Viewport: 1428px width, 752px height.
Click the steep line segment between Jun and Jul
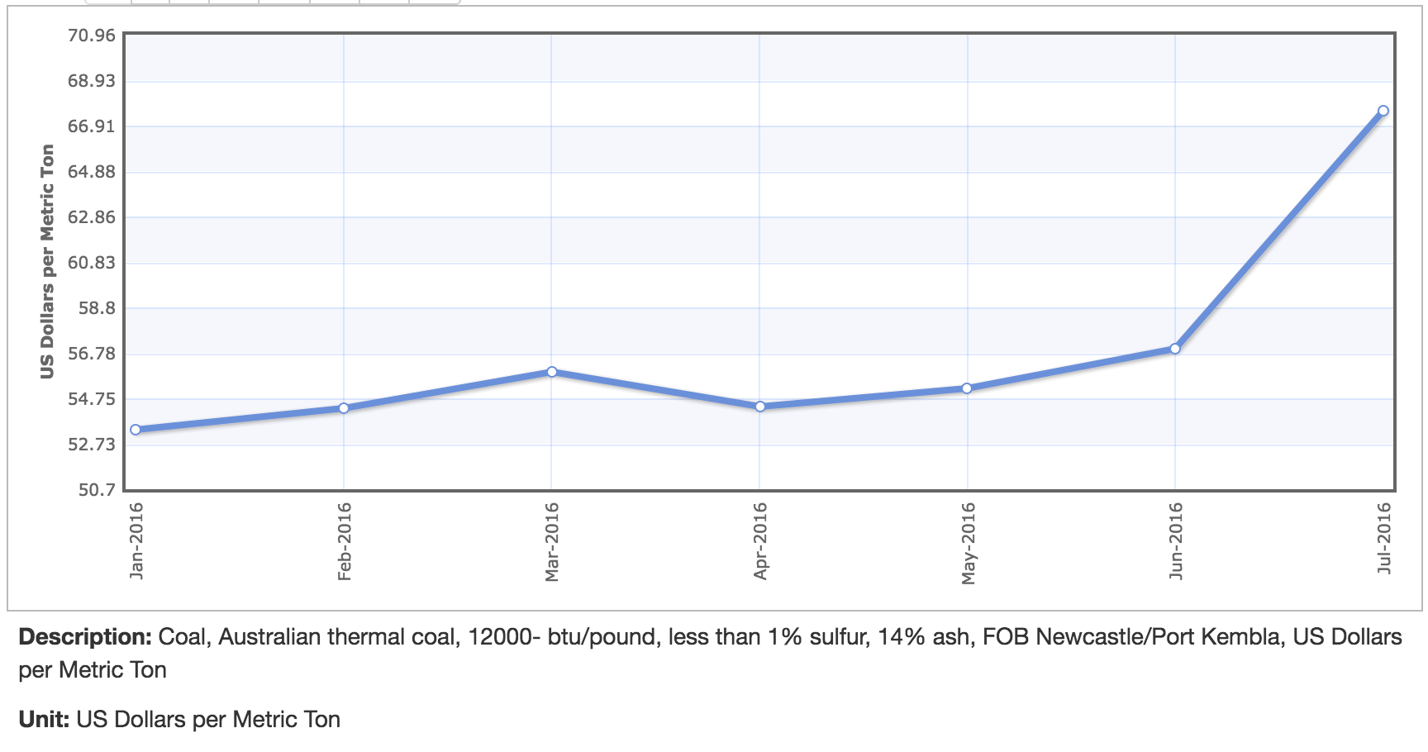pos(1279,230)
